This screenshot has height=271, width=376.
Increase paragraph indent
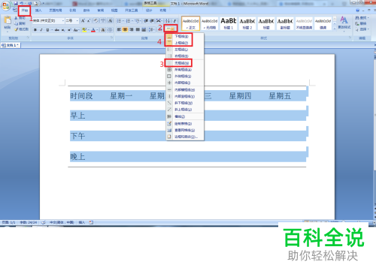click(x=152, y=21)
